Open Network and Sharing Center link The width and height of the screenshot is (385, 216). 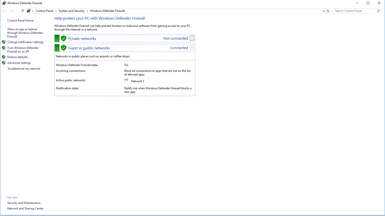(x=25, y=209)
